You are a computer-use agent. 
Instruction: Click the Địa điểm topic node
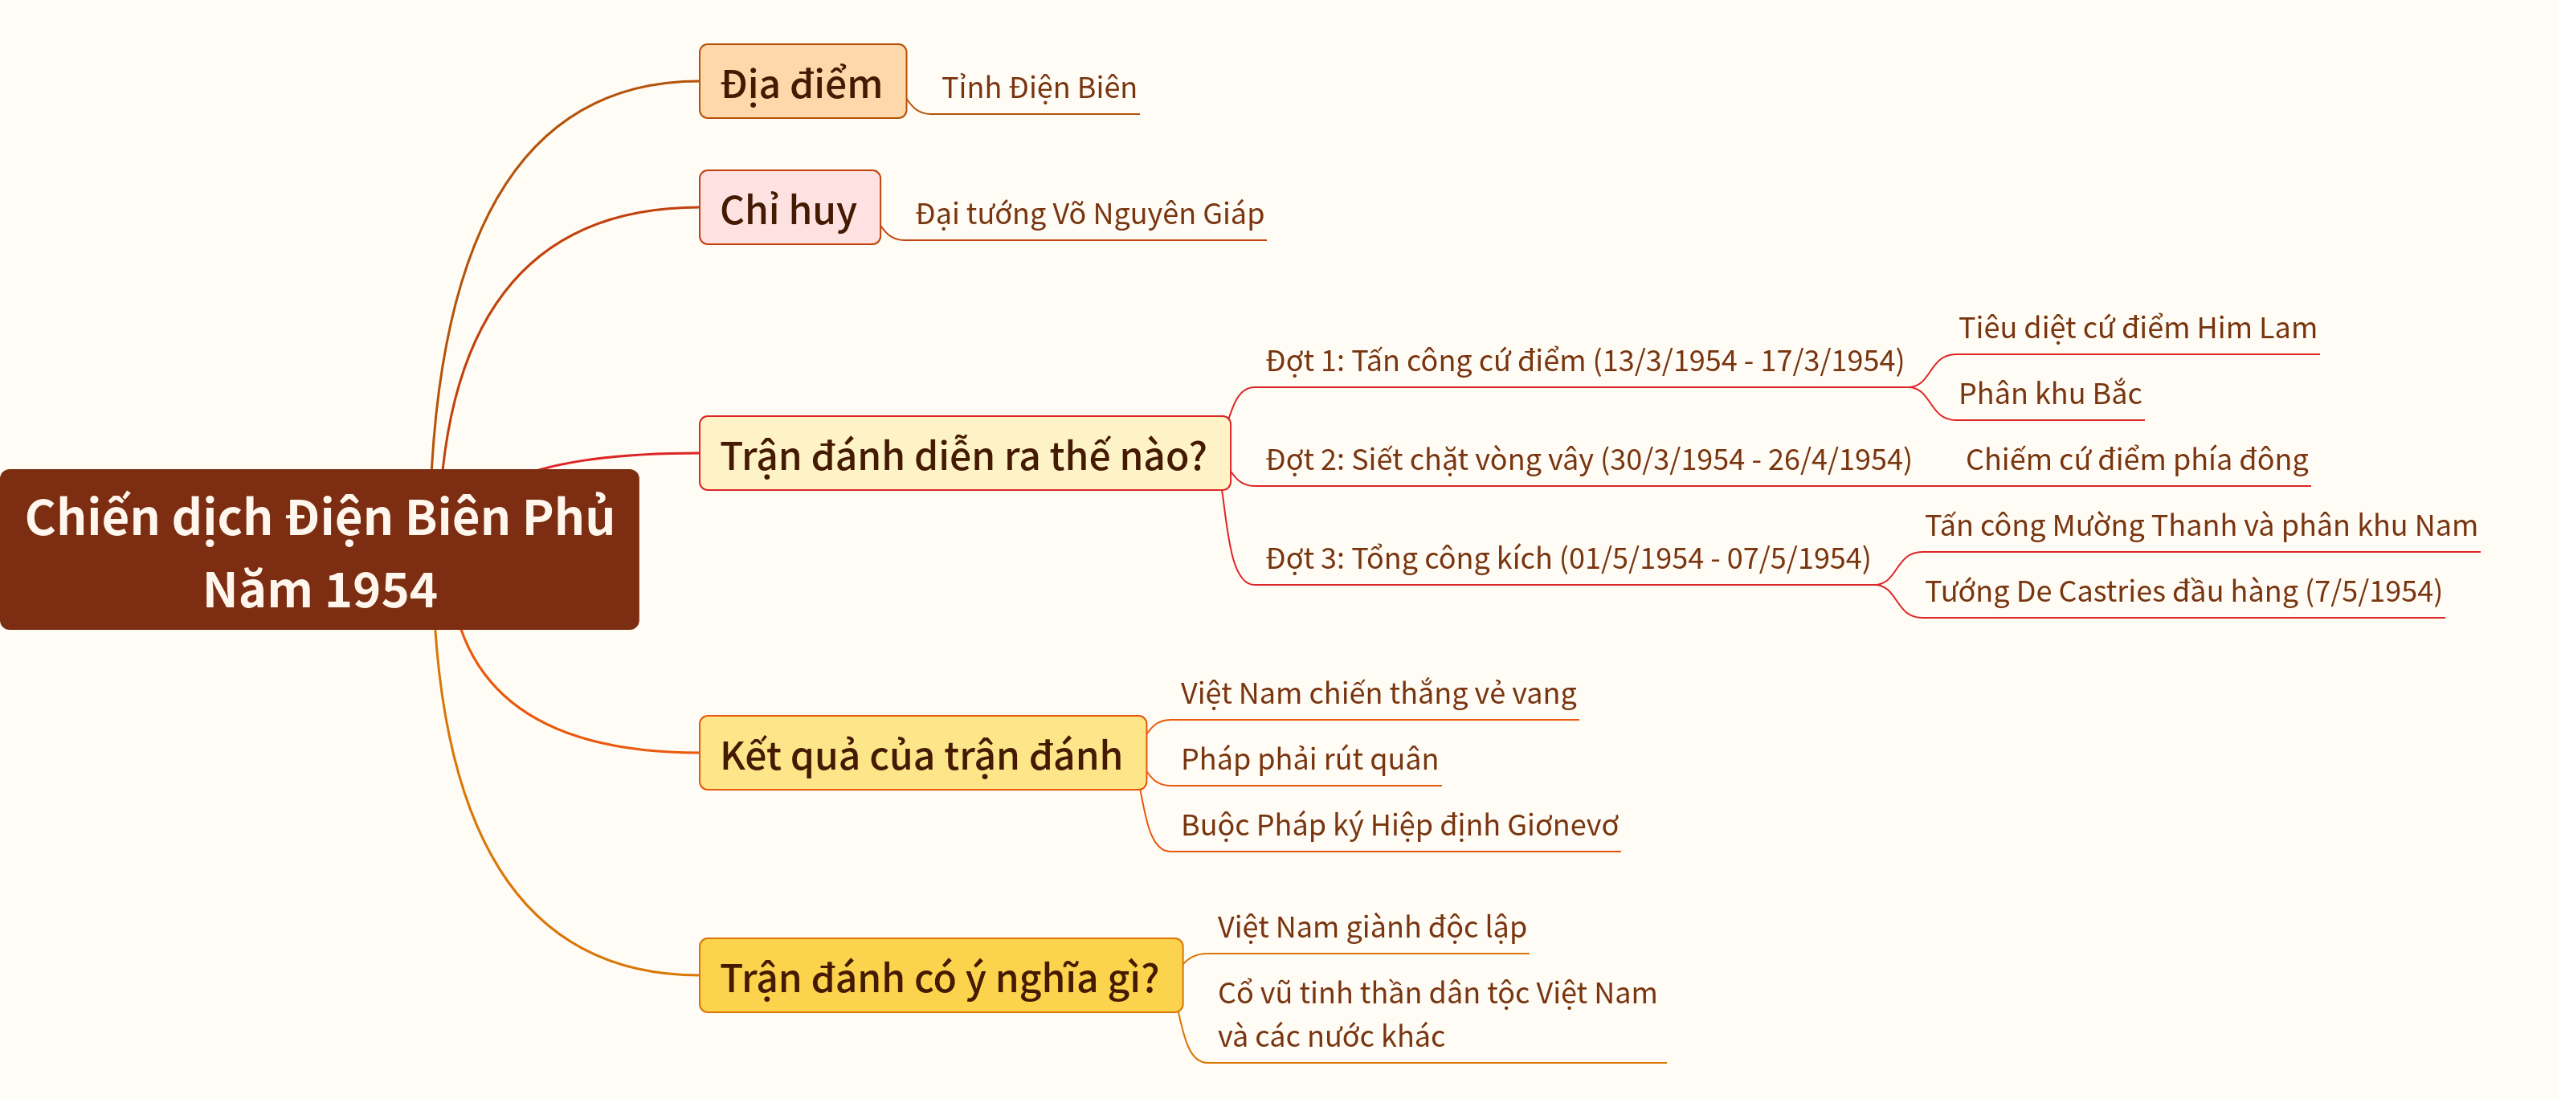tap(802, 81)
